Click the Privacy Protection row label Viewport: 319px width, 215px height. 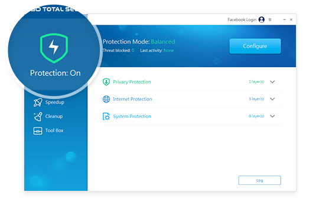pos(132,82)
